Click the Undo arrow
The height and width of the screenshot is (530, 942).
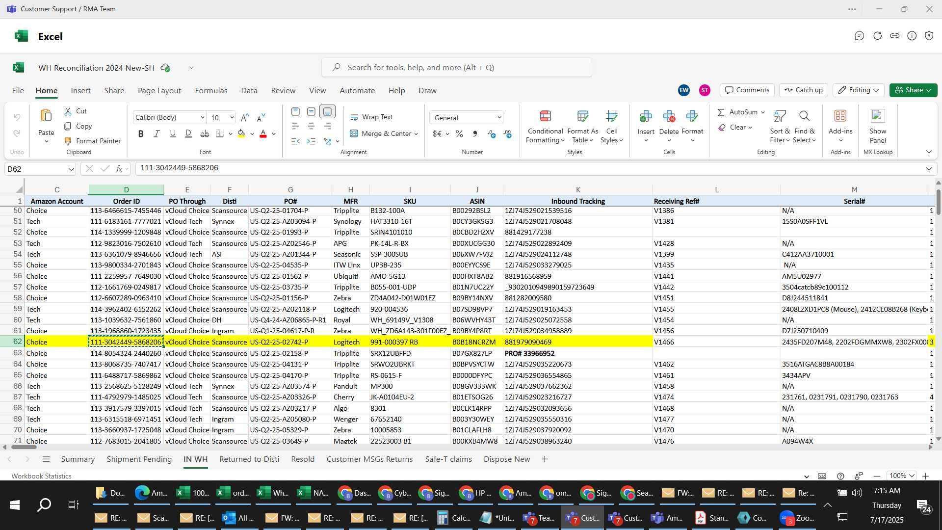(17, 117)
